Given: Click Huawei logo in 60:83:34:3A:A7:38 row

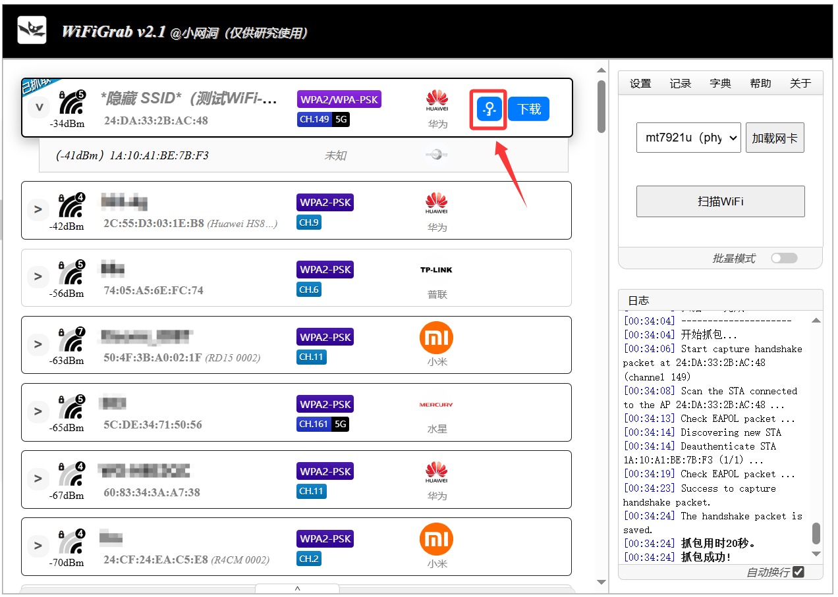Looking at the screenshot, I should pos(437,472).
